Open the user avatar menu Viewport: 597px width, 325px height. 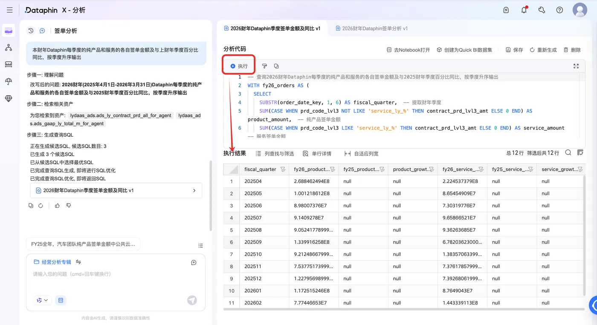580,10
